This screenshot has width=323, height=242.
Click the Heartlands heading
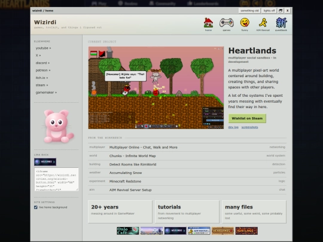(x=252, y=51)
